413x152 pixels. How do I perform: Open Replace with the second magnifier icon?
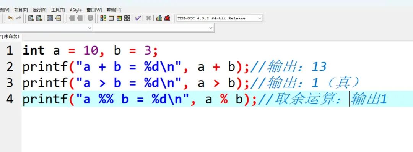[39, 18]
